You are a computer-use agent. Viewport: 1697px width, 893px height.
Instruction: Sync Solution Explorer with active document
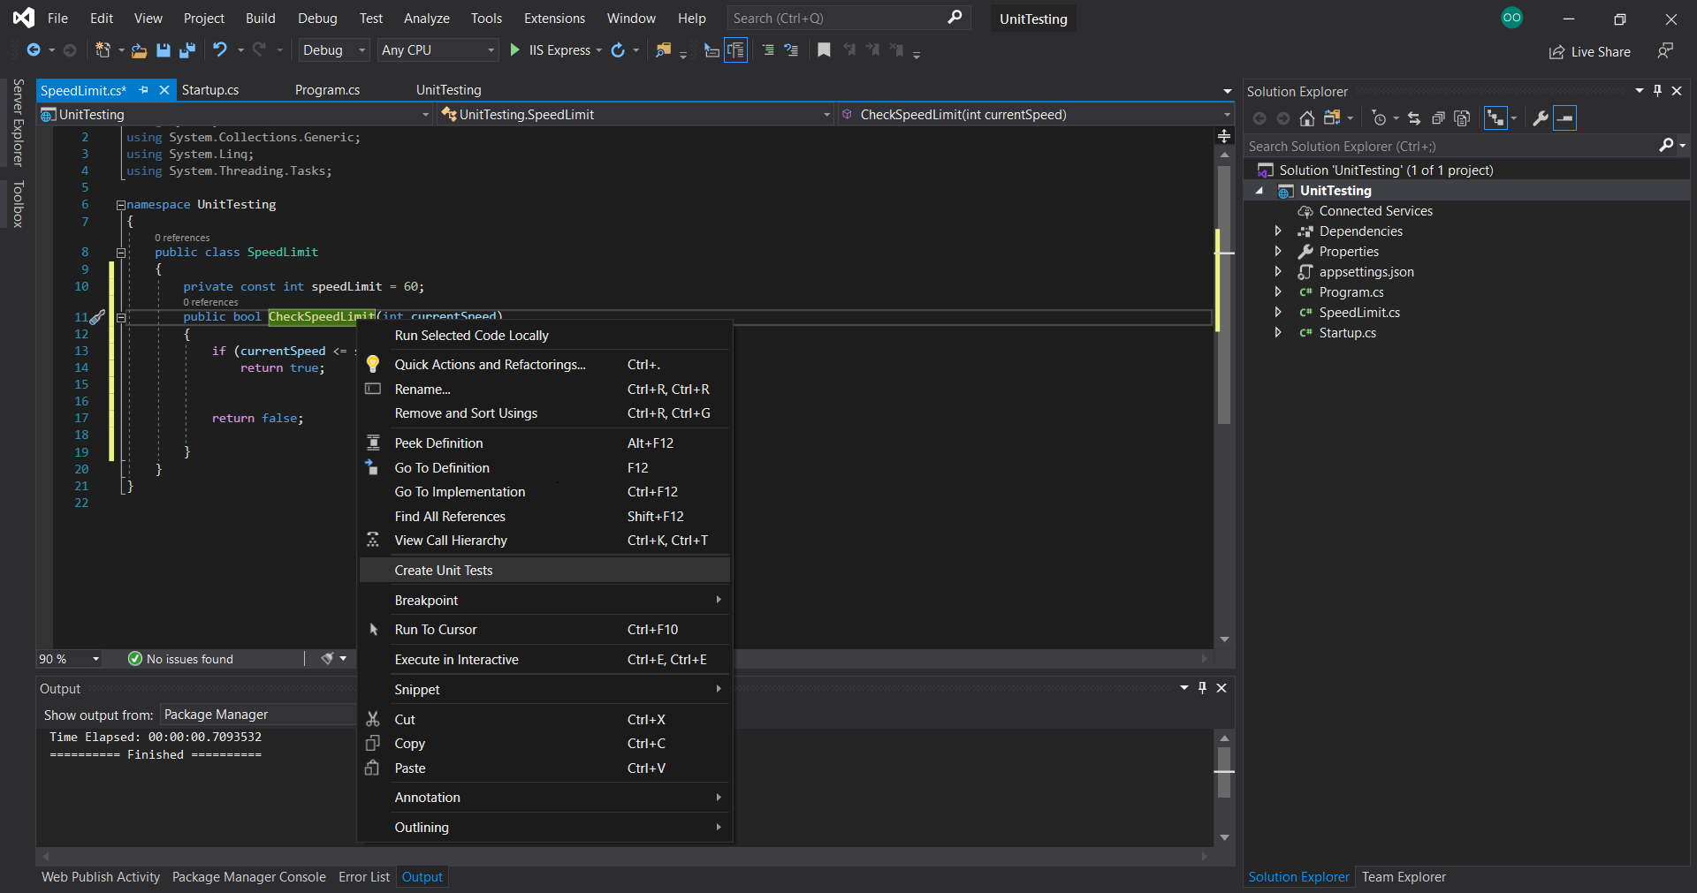tap(1414, 118)
